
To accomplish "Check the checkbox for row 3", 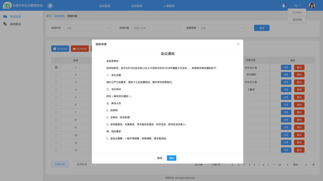I will (x=56, y=82).
